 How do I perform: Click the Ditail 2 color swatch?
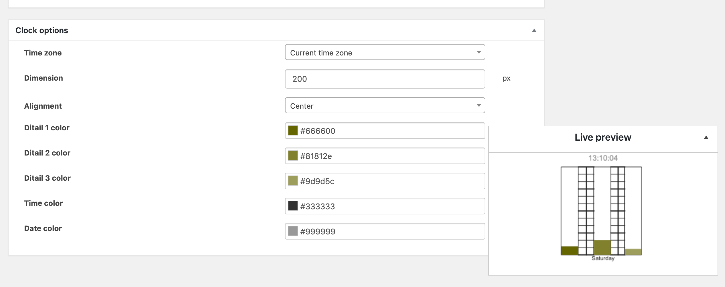(293, 156)
